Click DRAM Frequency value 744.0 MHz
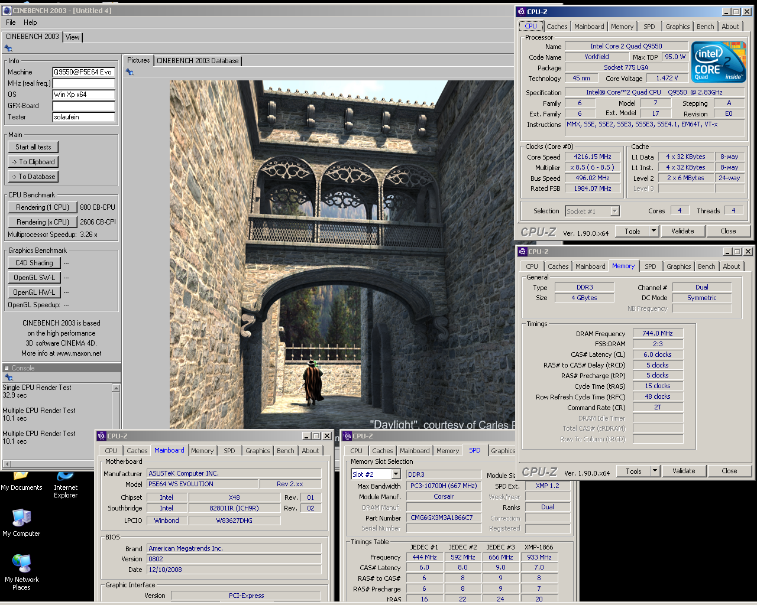This screenshot has height=605, width=757. coord(658,333)
